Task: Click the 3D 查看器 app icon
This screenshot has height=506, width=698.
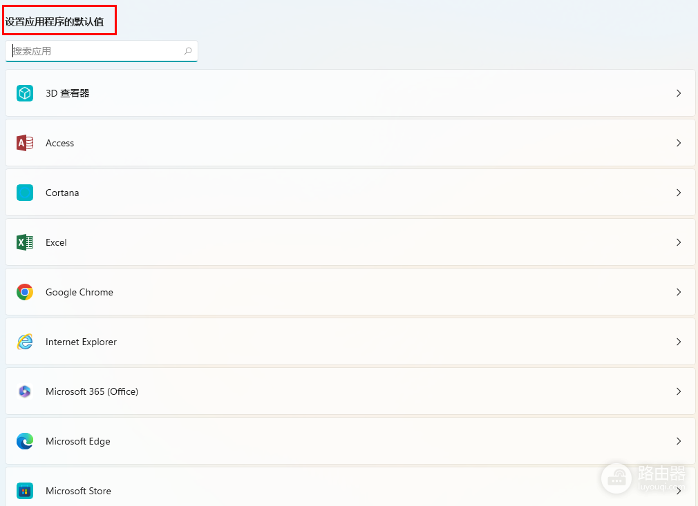Action: coord(25,93)
